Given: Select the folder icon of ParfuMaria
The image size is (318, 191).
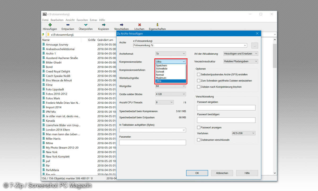Looking at the screenshot, I should tap(43, 170).
